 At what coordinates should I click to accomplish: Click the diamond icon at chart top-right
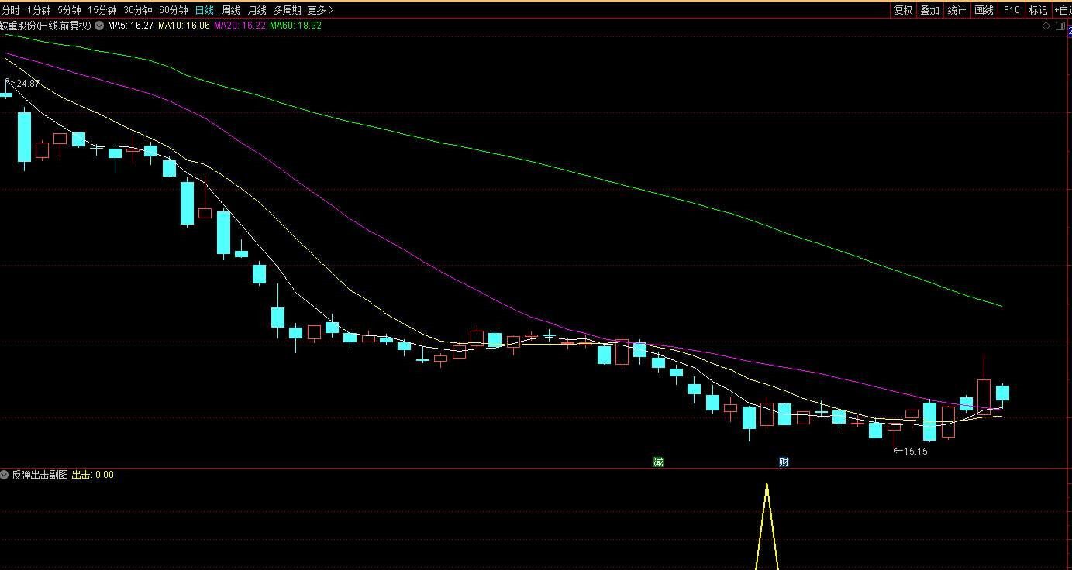point(1046,26)
